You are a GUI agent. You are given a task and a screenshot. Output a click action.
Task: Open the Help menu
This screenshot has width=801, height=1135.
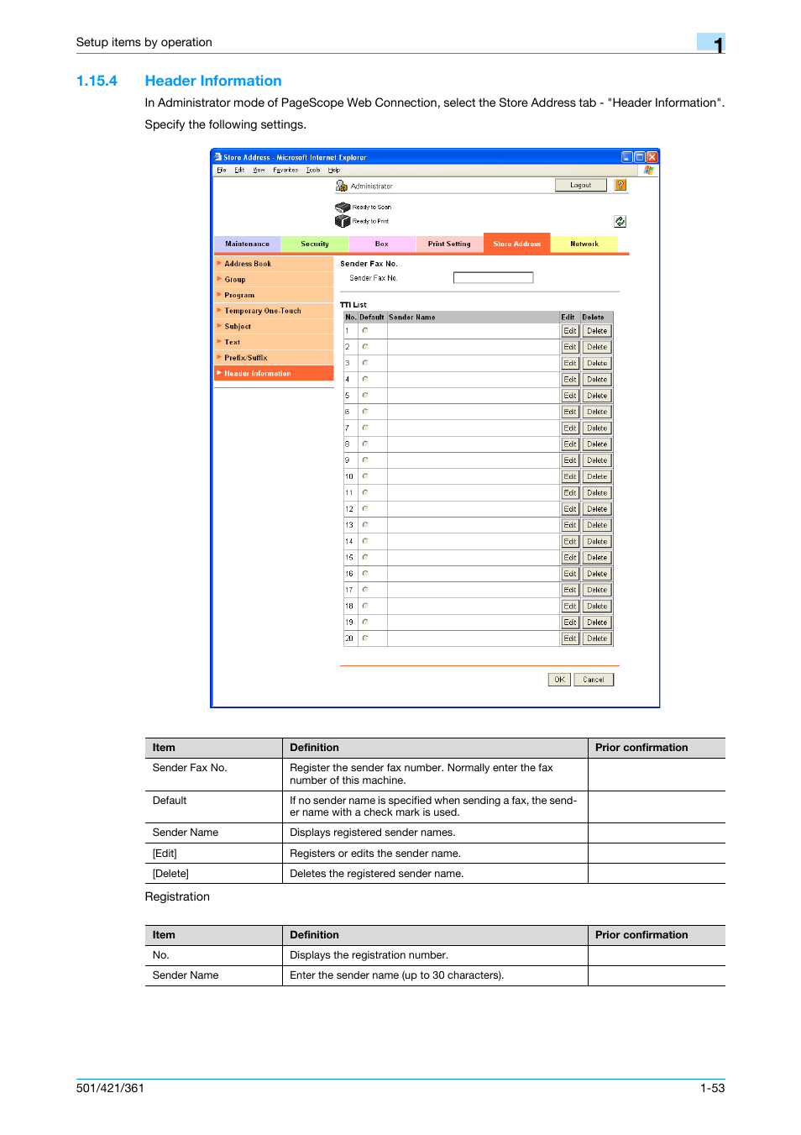click(x=334, y=170)
